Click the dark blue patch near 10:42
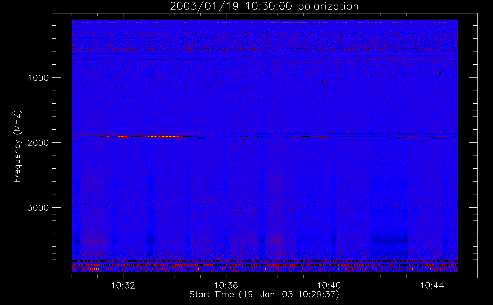The height and width of the screenshot is (305, 493). click(389, 241)
